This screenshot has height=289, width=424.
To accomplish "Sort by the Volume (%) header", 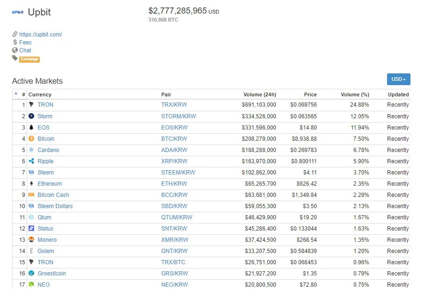I will point(355,94).
